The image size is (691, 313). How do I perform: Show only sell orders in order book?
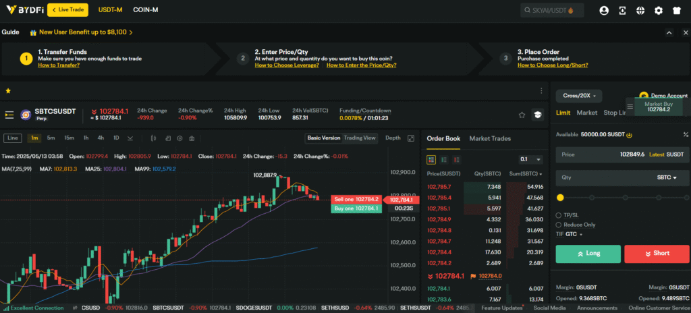(457, 160)
